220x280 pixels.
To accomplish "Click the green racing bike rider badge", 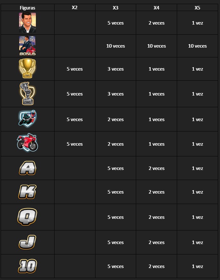I will [27, 118].
